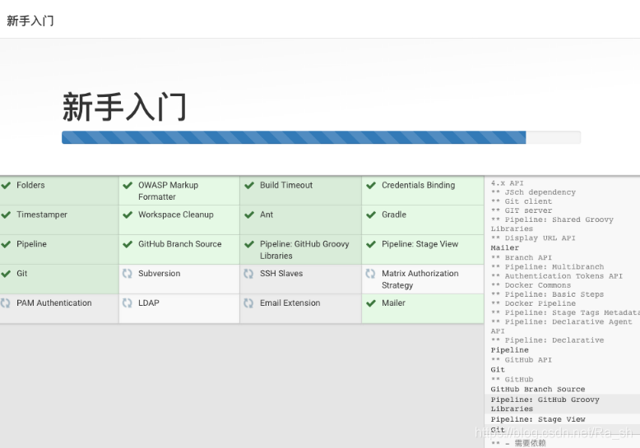Screen dimensions: 640x448
Task: Click the checkmark beside the Pipeline plugin cell
Action: pyautogui.click(x=6, y=244)
